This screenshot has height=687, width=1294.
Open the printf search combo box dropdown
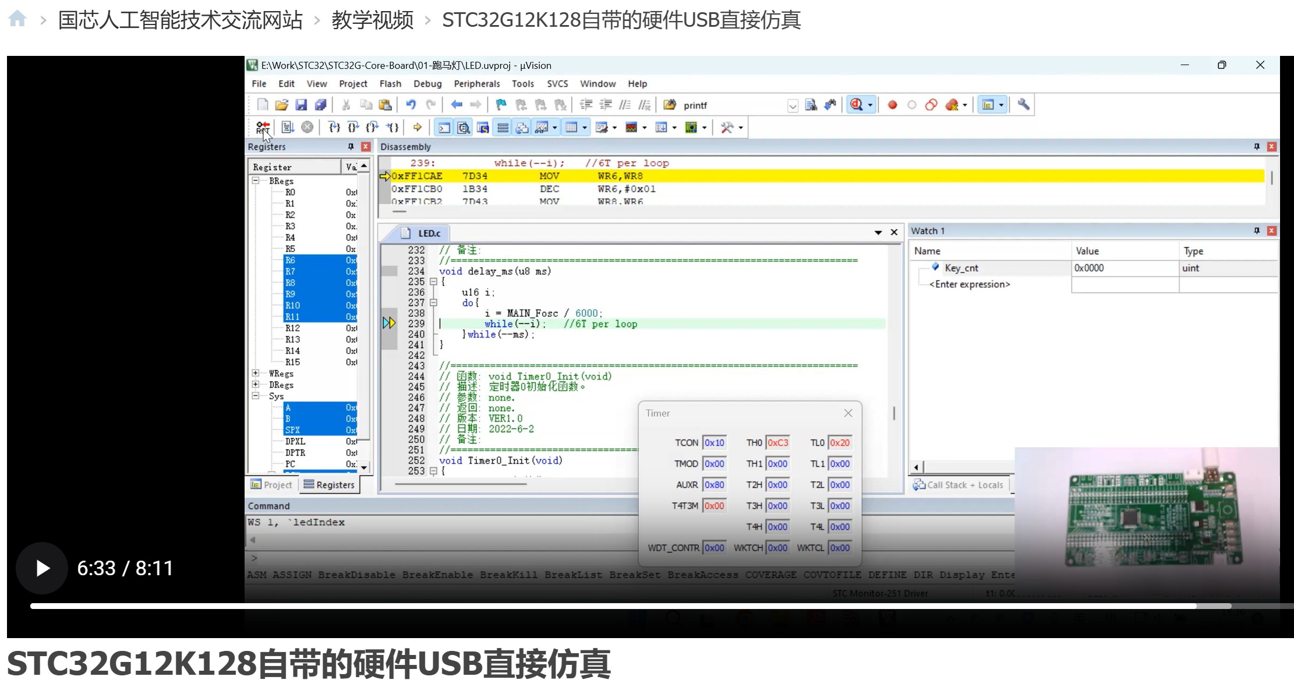pyautogui.click(x=793, y=105)
